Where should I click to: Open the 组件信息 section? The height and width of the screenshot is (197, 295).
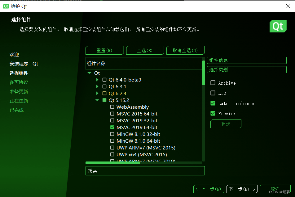pyautogui.click(x=247, y=60)
